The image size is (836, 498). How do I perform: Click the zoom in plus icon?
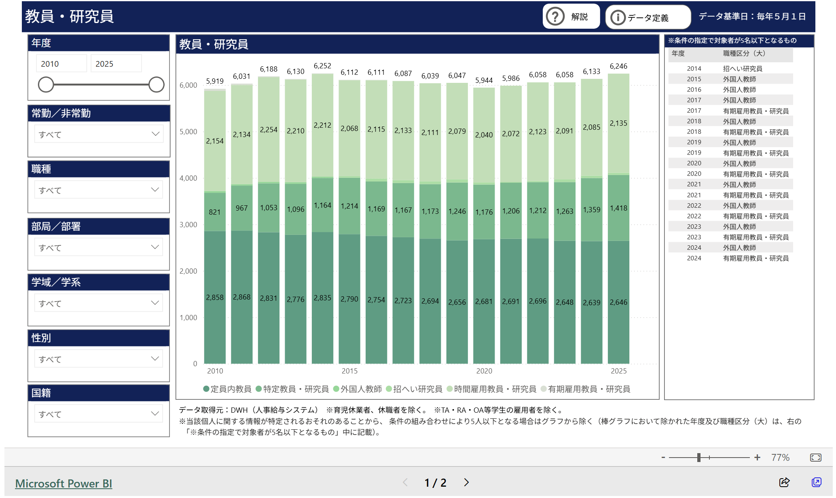point(757,458)
